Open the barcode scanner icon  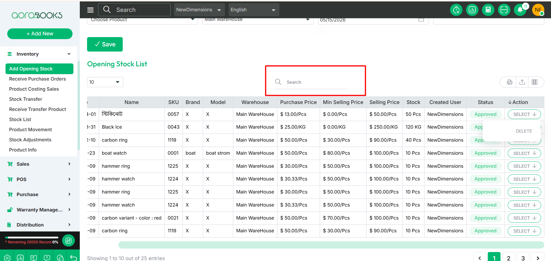pos(504,10)
